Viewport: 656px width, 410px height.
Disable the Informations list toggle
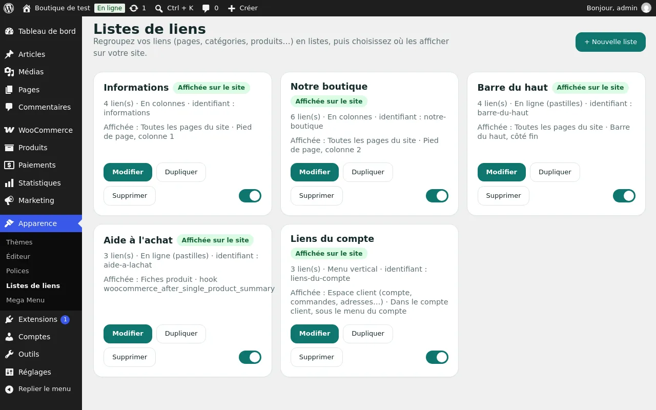[250, 196]
